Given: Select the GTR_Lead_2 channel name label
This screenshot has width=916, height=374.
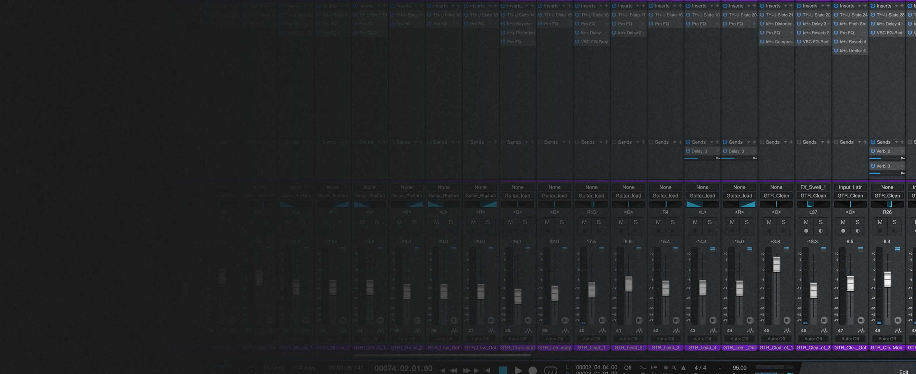Looking at the screenshot, I should tap(628, 348).
